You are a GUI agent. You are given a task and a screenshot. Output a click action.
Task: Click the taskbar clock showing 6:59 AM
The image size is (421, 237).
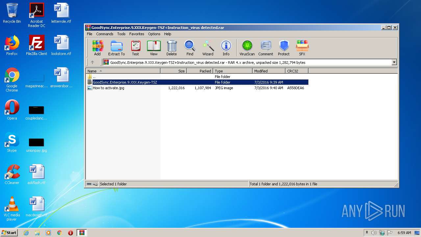(x=404, y=233)
